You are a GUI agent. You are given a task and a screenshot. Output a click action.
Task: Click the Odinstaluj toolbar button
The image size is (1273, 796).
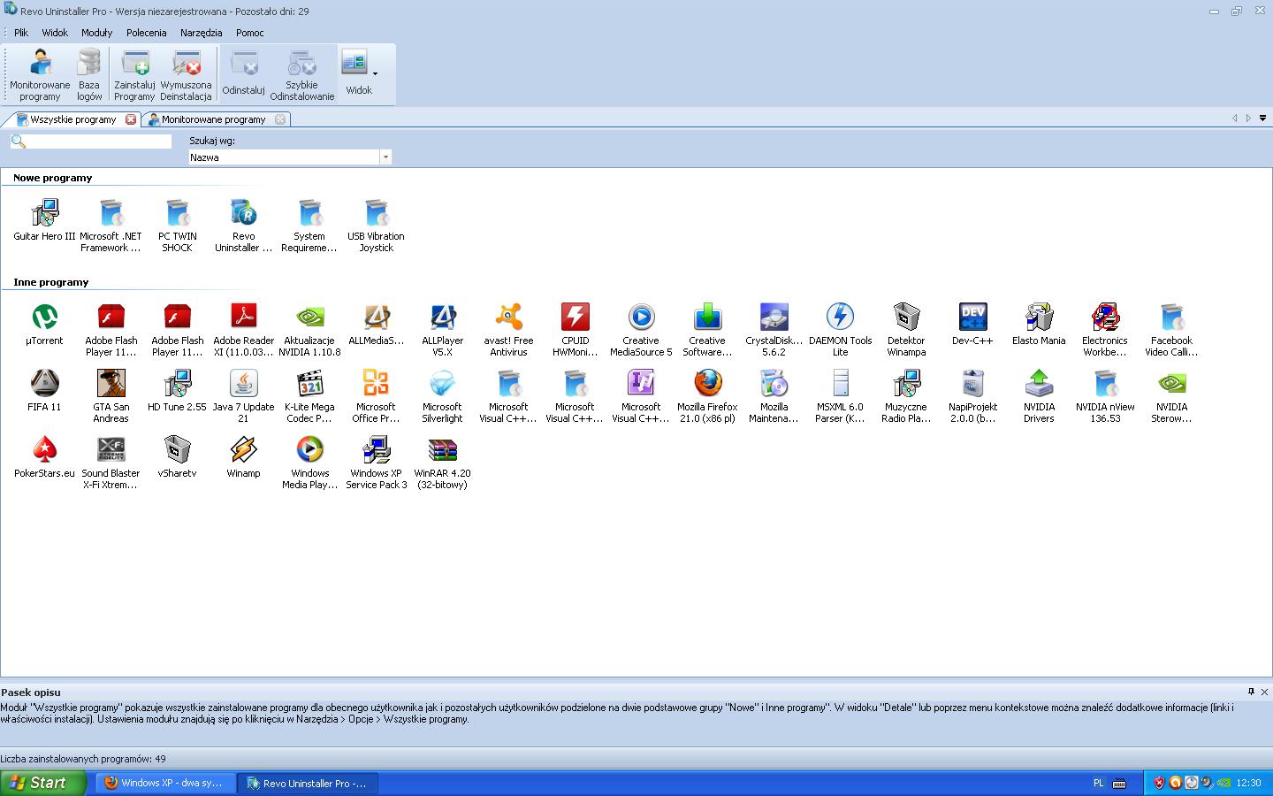coord(244,74)
